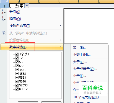This screenshot has height=103, width=114.
Task: Select row 1 header
Action: [x=4, y=6]
